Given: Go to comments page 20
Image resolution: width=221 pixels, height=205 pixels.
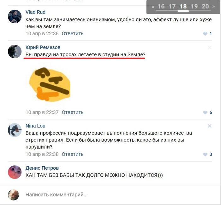Looking at the screenshot, I should point(205,7).
